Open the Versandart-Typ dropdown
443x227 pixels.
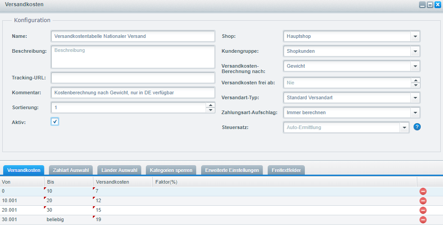[415, 97]
